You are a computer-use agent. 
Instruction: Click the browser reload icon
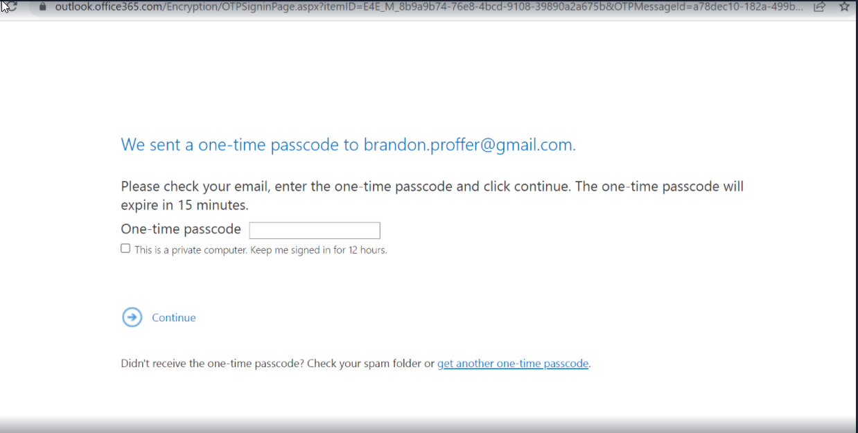tap(9, 6)
